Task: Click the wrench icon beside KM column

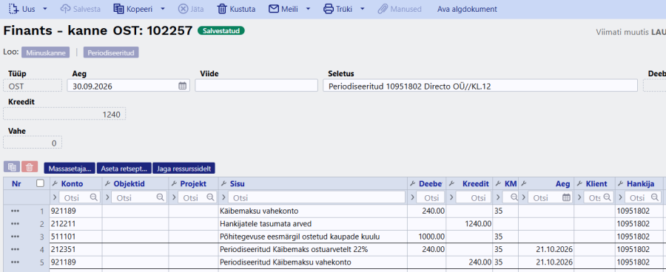Action: pos(498,184)
